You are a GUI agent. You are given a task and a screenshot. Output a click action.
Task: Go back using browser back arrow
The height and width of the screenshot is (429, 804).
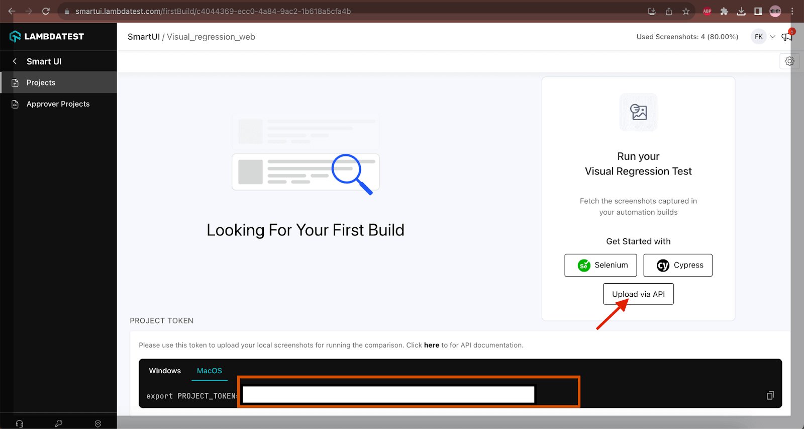point(12,11)
